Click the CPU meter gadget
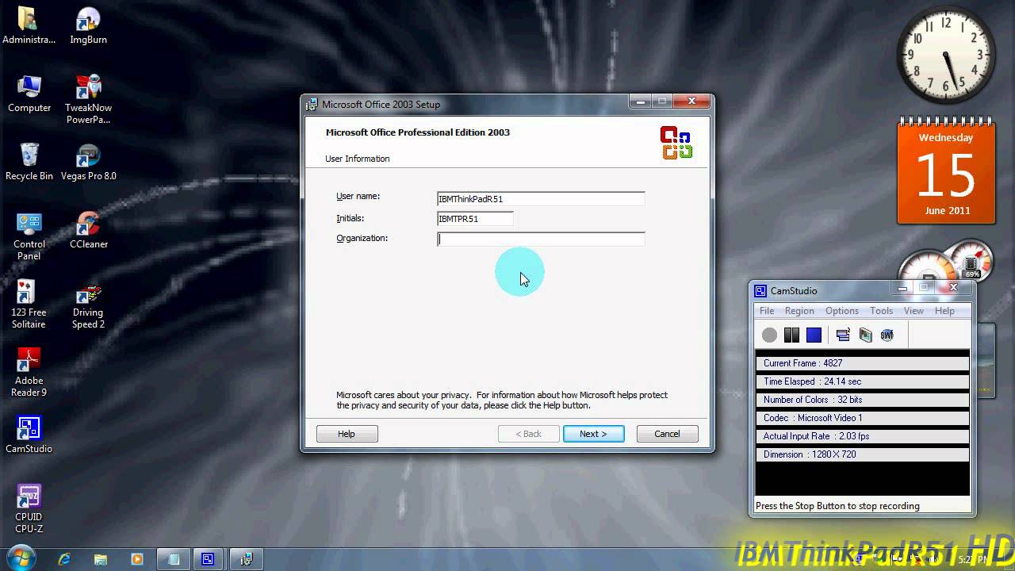 click(946, 262)
